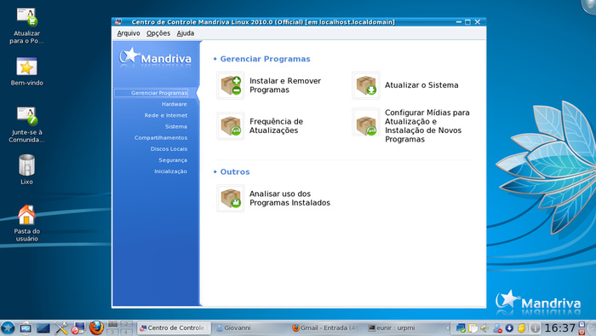Click the show desktop taskbar icon
Image resolution: width=596 pixels, height=336 pixels.
coord(26,328)
